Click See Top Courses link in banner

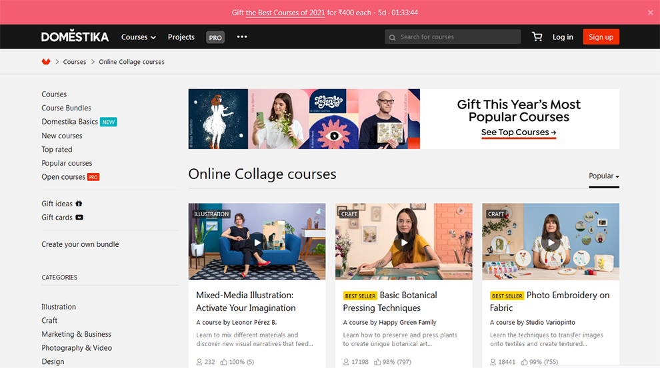(x=519, y=132)
